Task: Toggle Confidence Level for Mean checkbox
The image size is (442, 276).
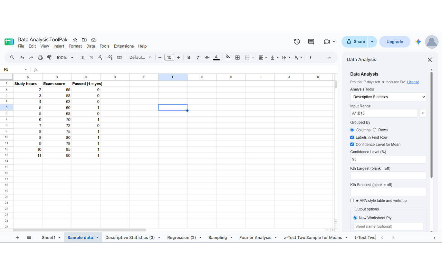Action: [352, 145]
